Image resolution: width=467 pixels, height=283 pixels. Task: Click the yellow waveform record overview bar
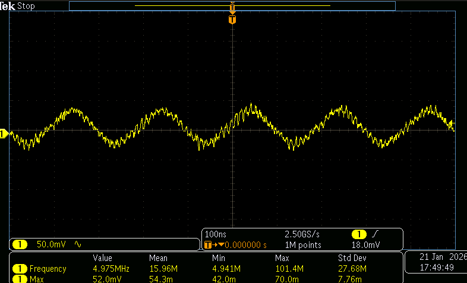pos(232,6)
